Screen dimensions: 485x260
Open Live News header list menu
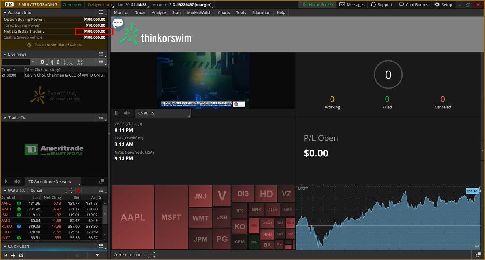[101, 54]
